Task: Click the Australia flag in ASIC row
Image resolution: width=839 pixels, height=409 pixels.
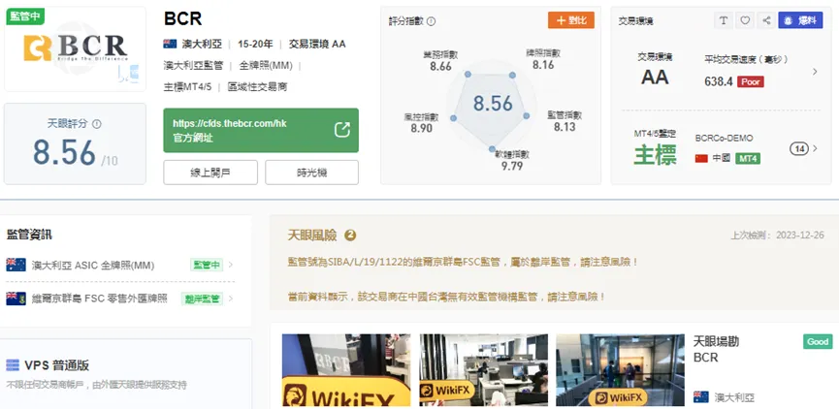Action: [x=16, y=265]
